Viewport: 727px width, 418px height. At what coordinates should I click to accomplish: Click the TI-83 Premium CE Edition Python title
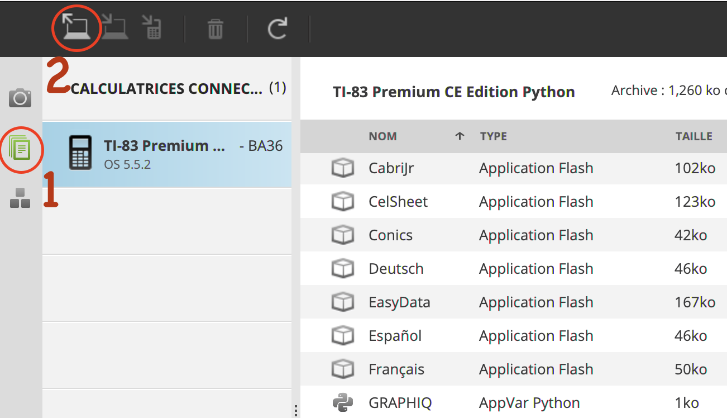pyautogui.click(x=453, y=92)
